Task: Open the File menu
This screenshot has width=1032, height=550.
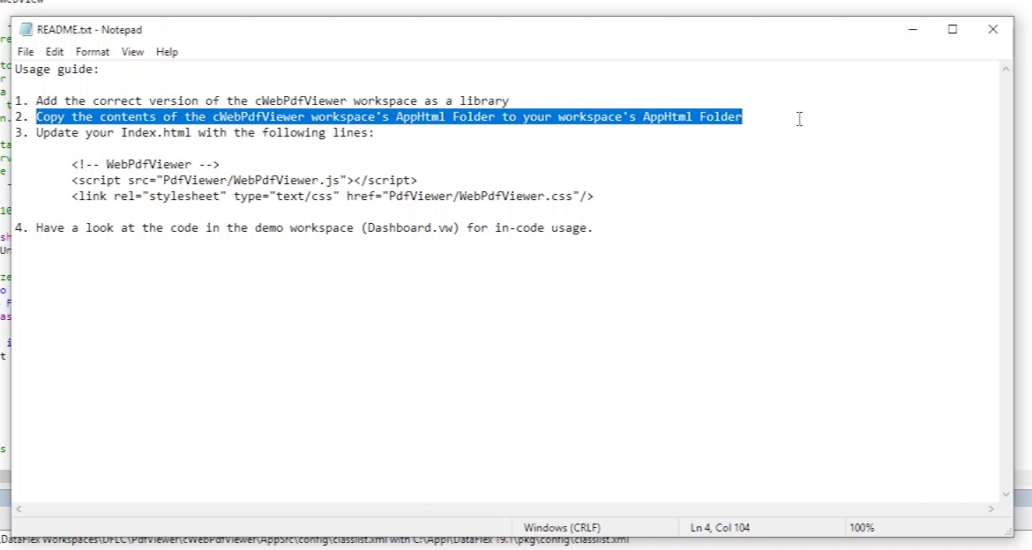Action: point(26,52)
